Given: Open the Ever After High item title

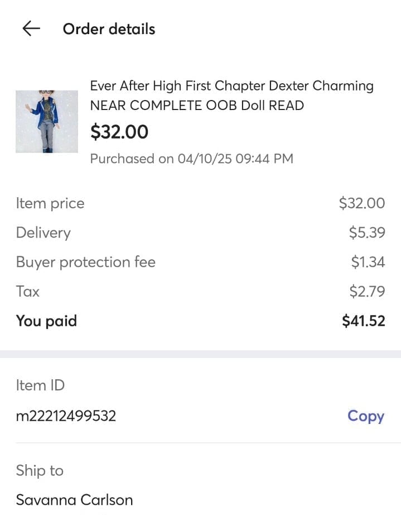Looking at the screenshot, I should 232,96.
